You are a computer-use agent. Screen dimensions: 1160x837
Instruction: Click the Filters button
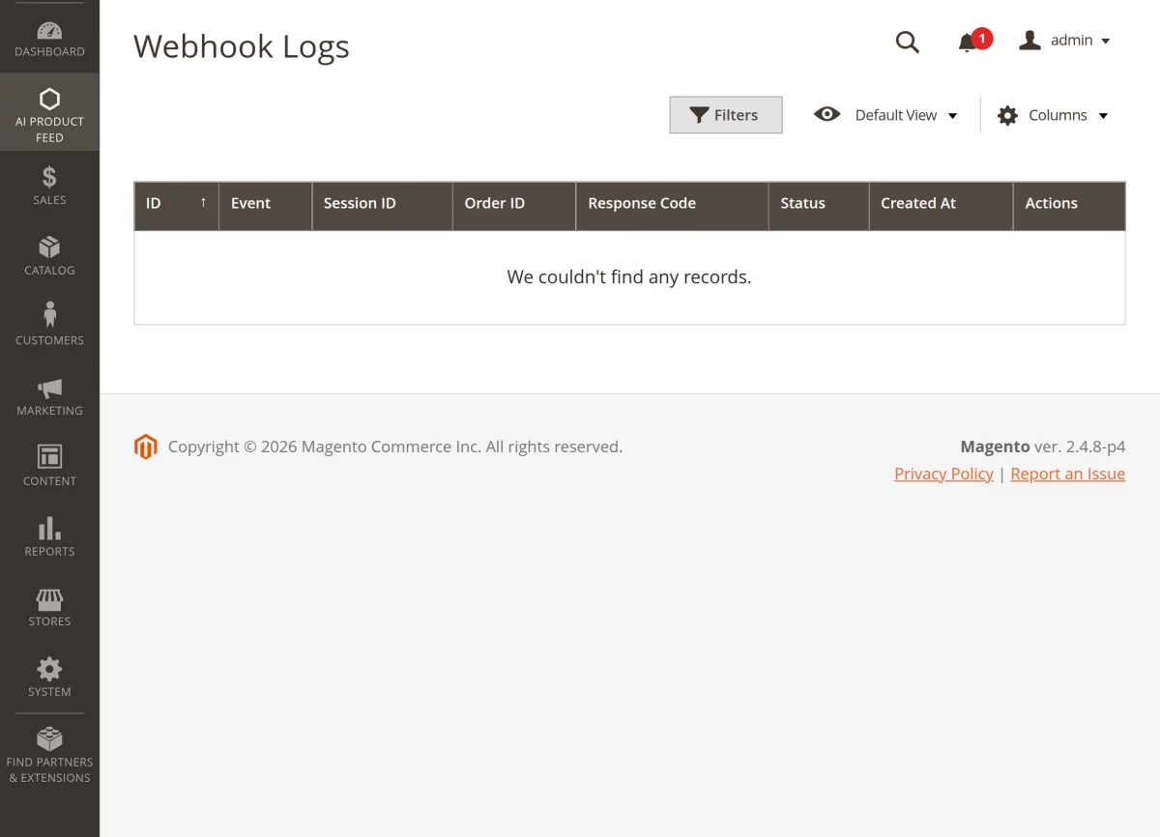pos(725,114)
